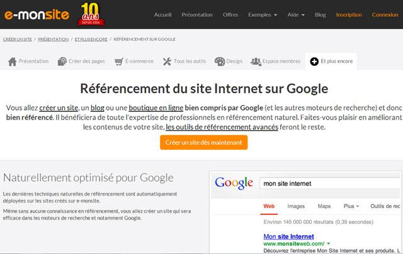Go to Présentation in the top navigation
Screen dimensions: 403x254
pos(197,15)
